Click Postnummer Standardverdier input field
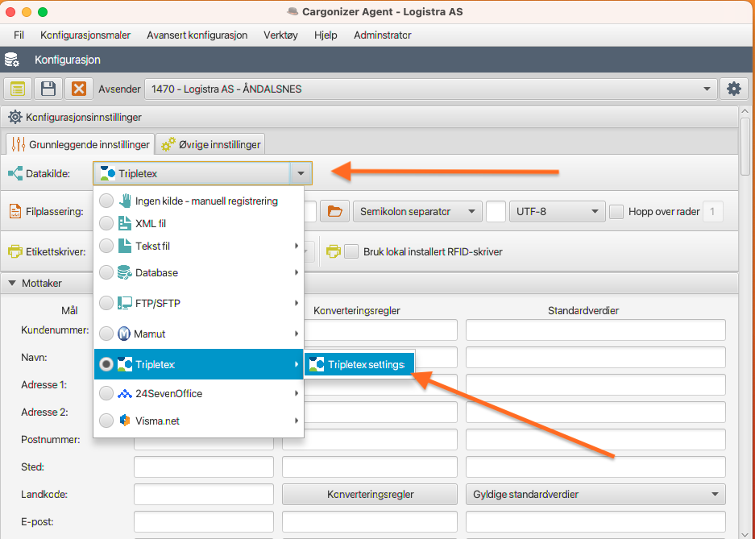 point(595,439)
